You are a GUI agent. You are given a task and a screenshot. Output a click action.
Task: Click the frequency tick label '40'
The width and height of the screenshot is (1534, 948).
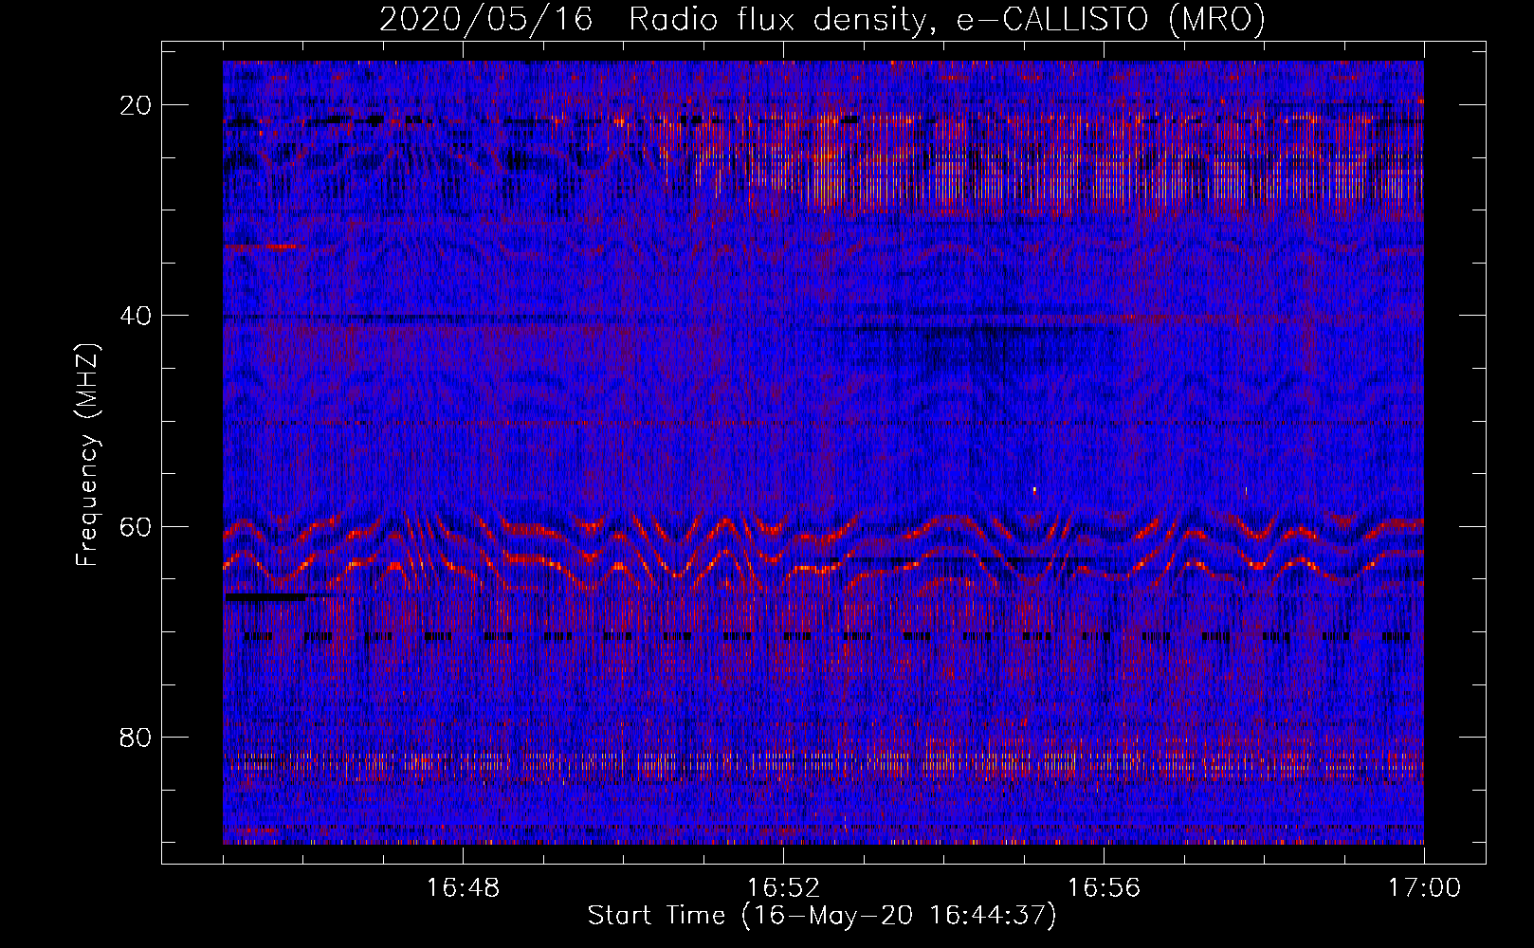pos(137,316)
